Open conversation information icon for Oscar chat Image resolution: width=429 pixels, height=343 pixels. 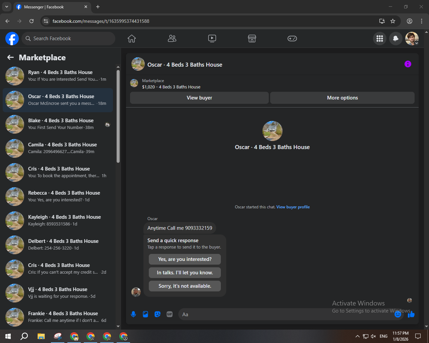pos(408,64)
